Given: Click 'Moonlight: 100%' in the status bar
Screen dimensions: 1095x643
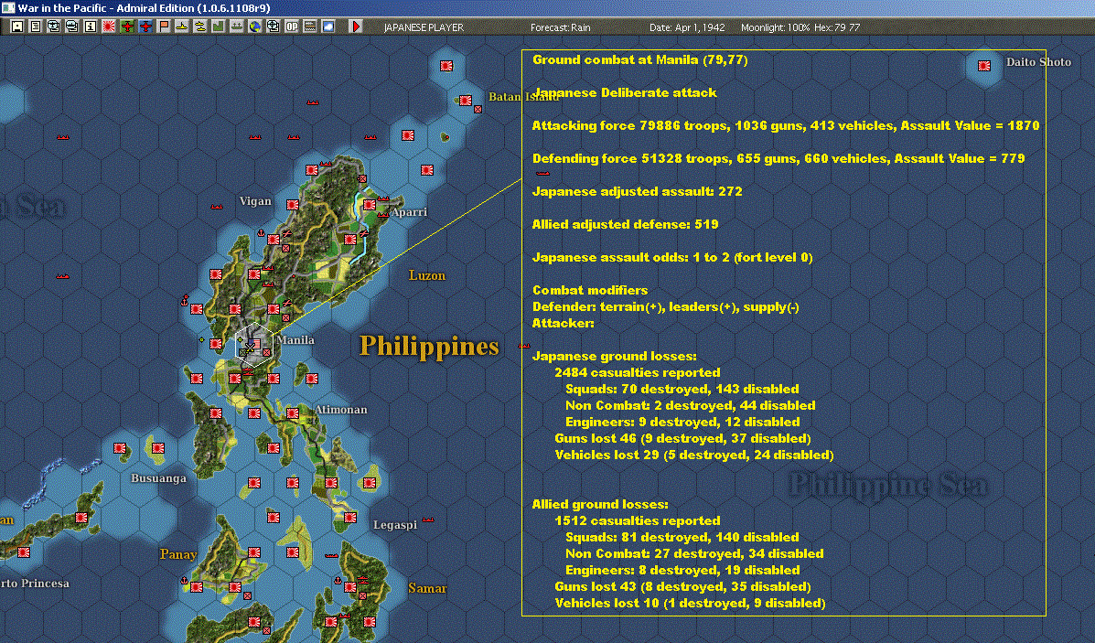Looking at the screenshot, I should click(775, 27).
